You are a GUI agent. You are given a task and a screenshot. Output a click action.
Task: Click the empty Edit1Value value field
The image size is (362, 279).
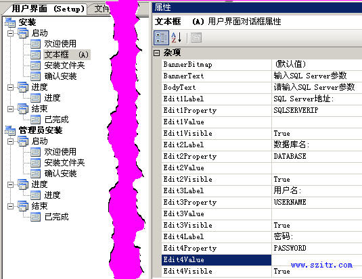[x=317, y=122]
